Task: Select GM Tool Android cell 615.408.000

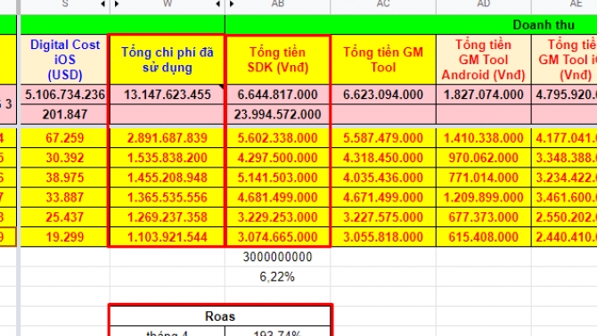Action: coord(484,237)
